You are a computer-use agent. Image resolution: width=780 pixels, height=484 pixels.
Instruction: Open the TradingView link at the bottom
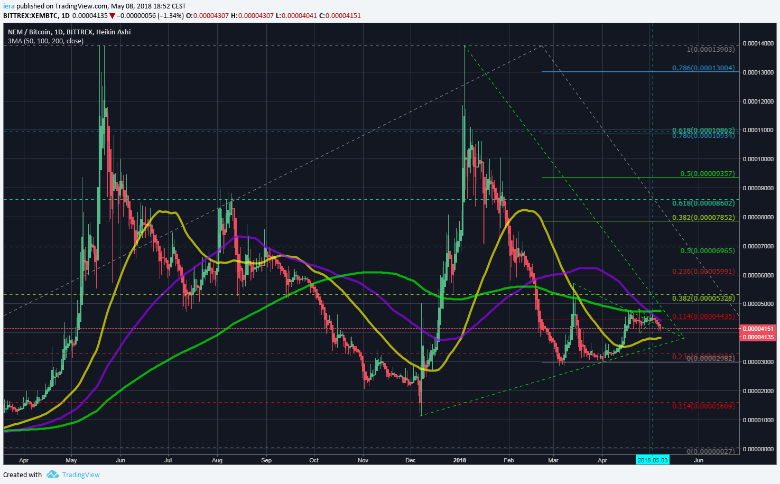(81, 474)
